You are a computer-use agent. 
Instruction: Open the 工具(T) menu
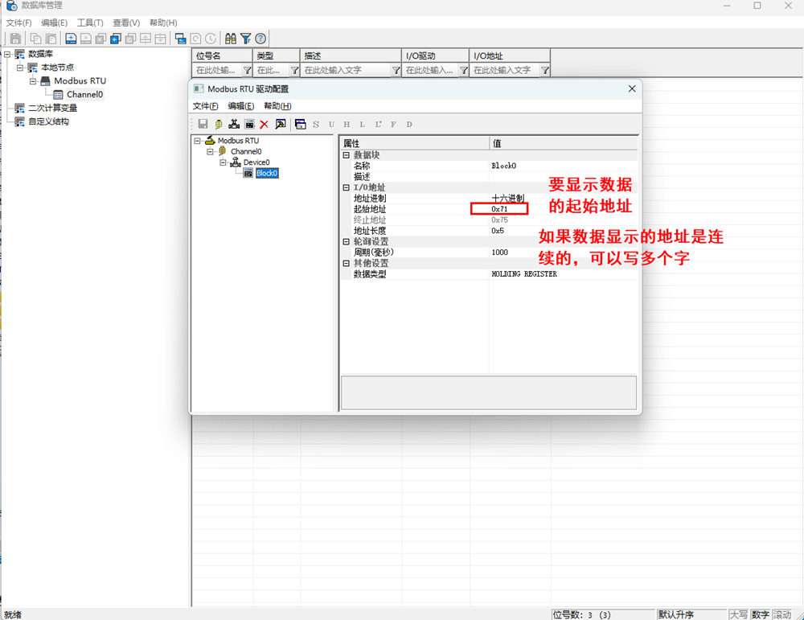point(90,23)
